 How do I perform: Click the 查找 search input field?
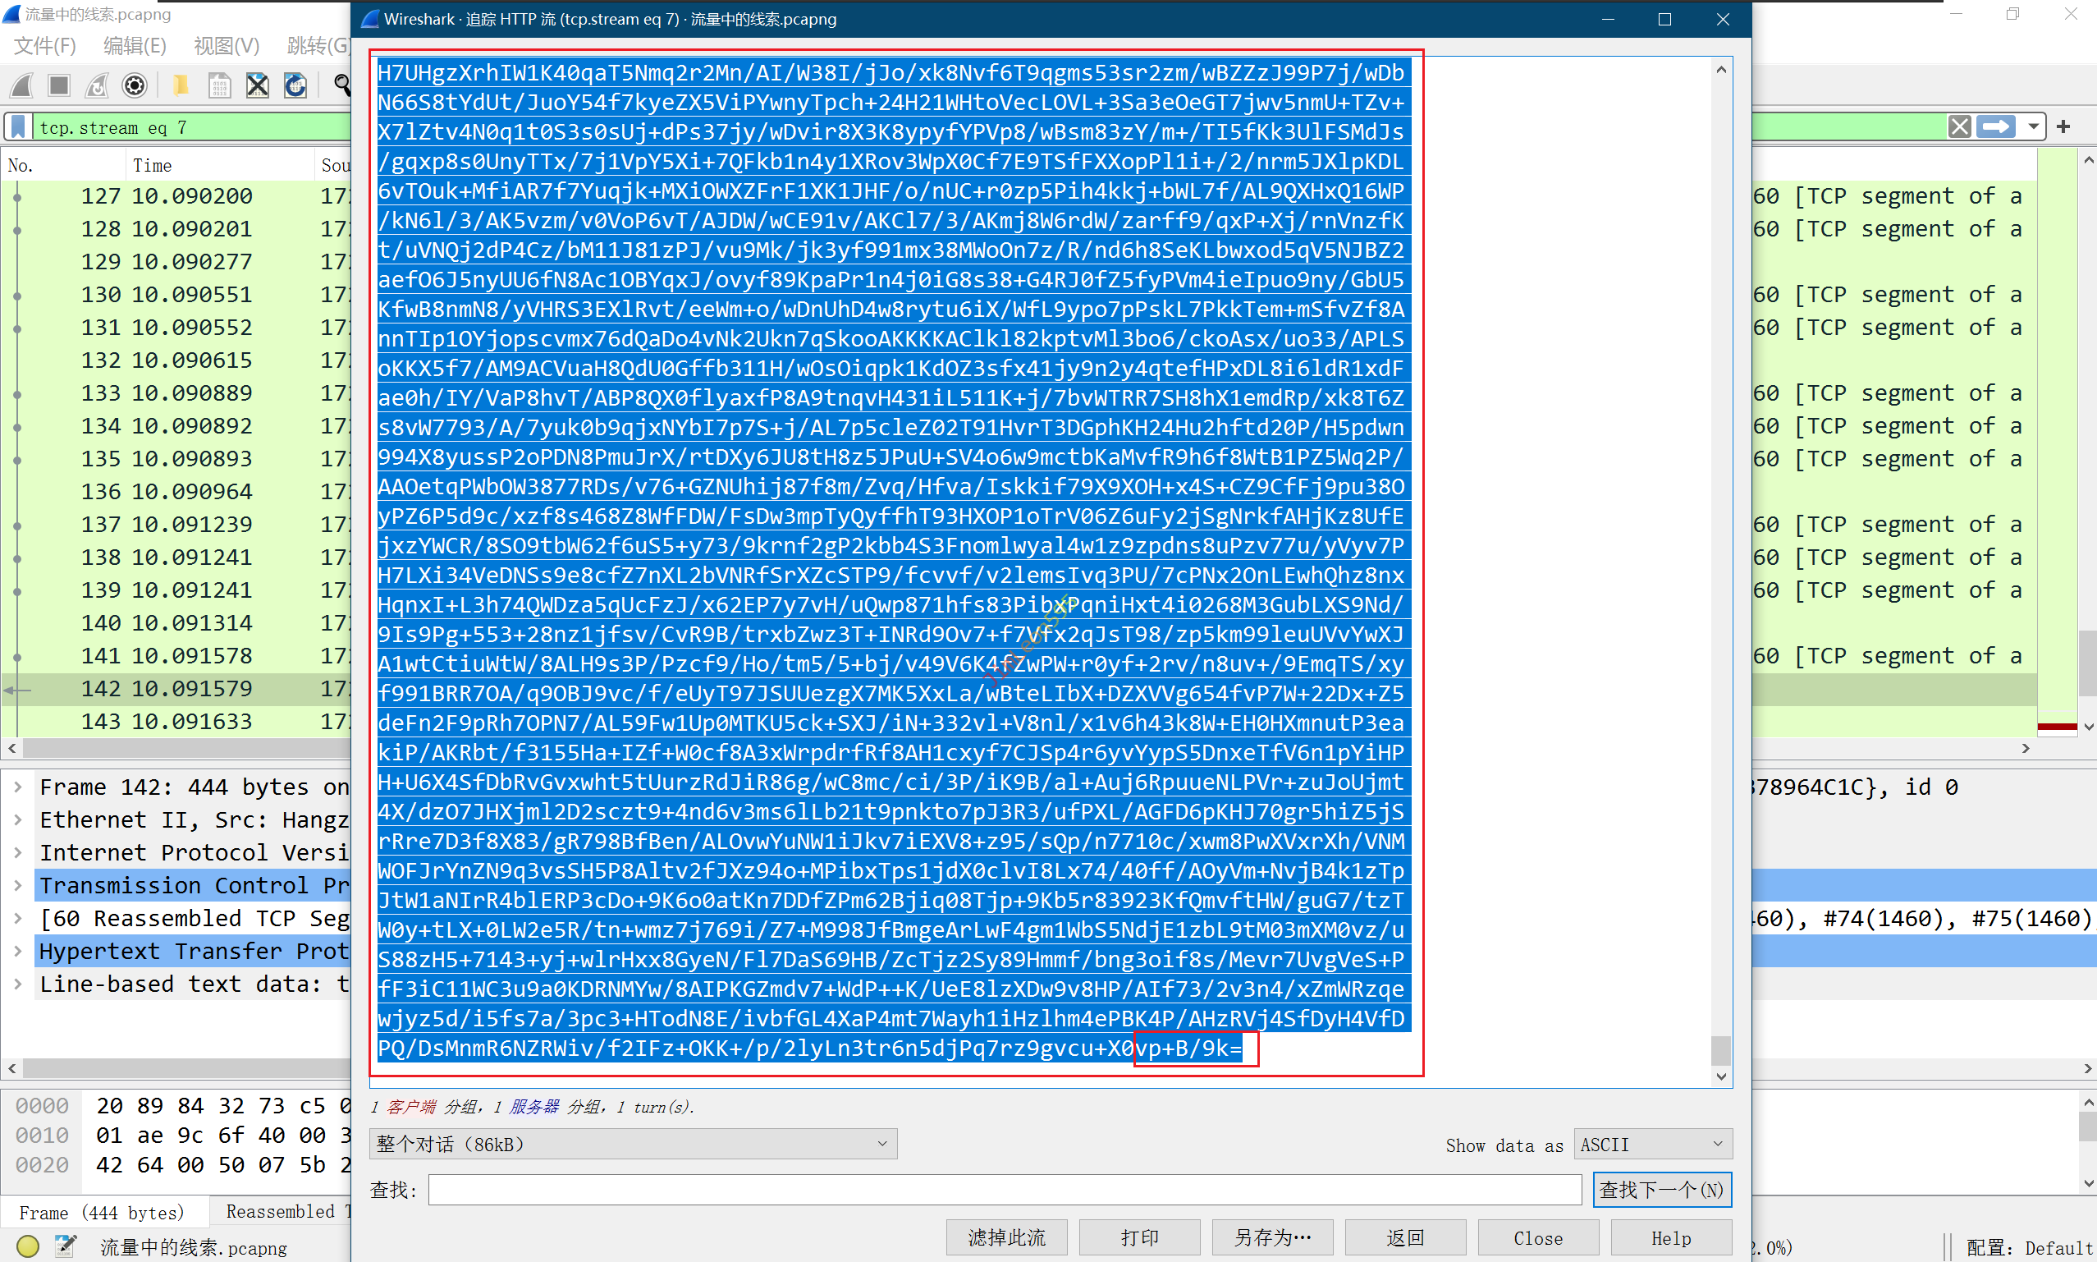(1004, 1190)
